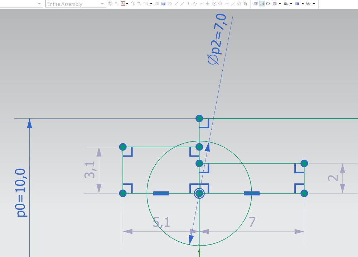Click the move handle icon on the toolbar
358x257 pixels.
point(134,4)
